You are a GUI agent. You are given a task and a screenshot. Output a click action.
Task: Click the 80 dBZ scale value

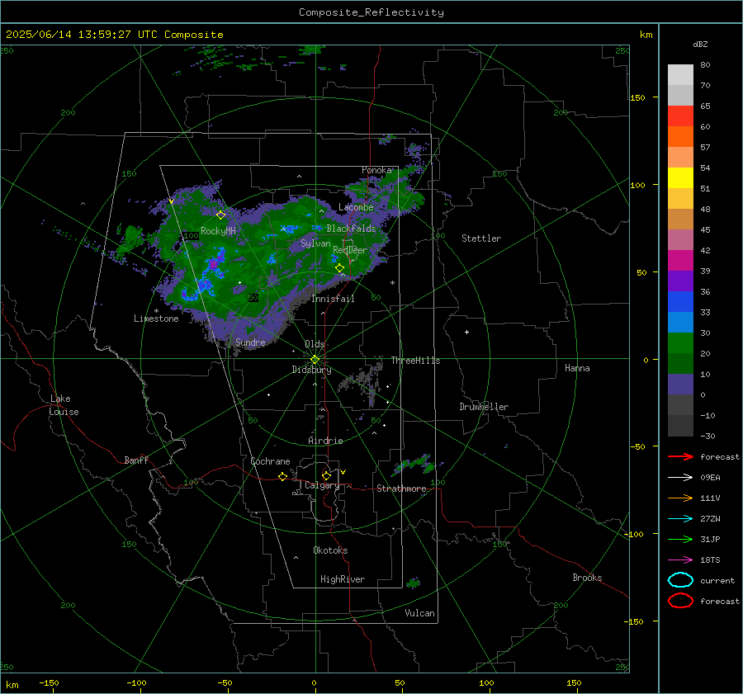point(705,64)
